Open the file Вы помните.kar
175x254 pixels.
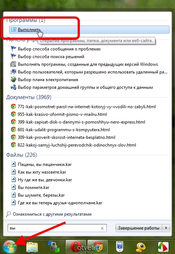coord(34,187)
